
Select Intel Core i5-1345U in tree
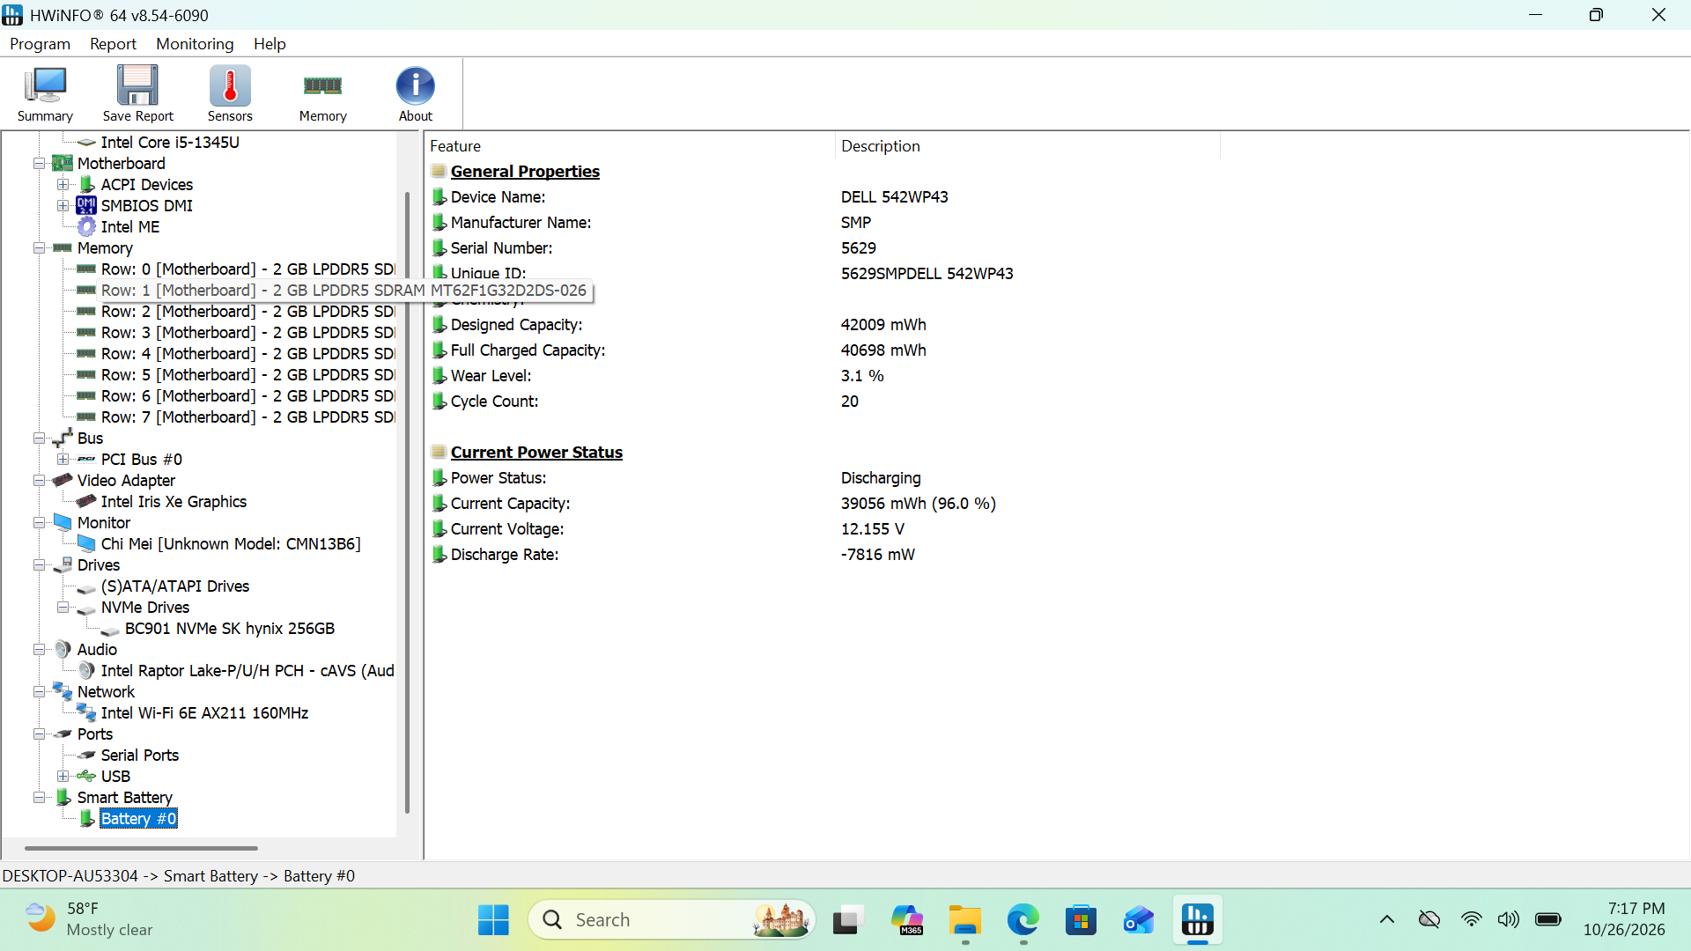[x=170, y=143]
